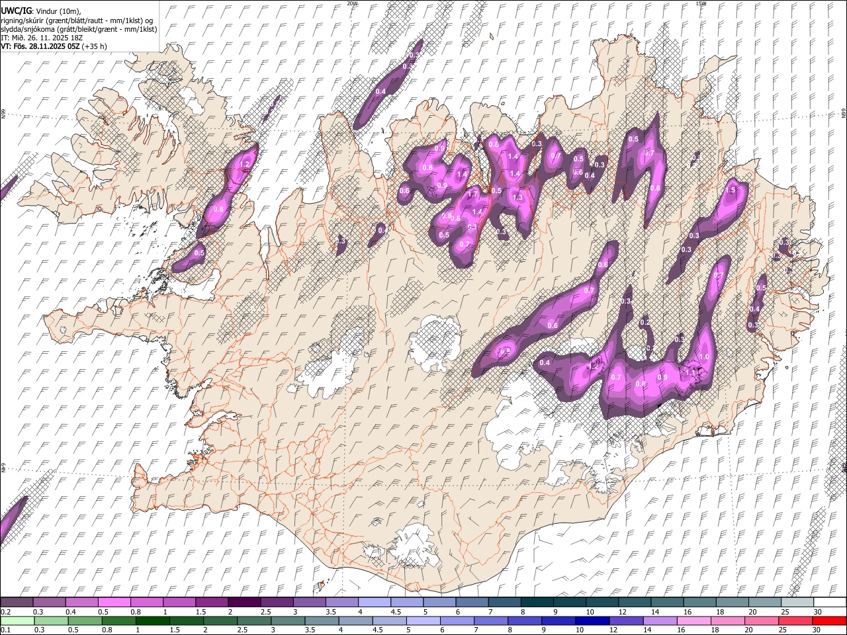Pick the palest green 0.1 swatch, lower legend row

[x=17, y=620]
